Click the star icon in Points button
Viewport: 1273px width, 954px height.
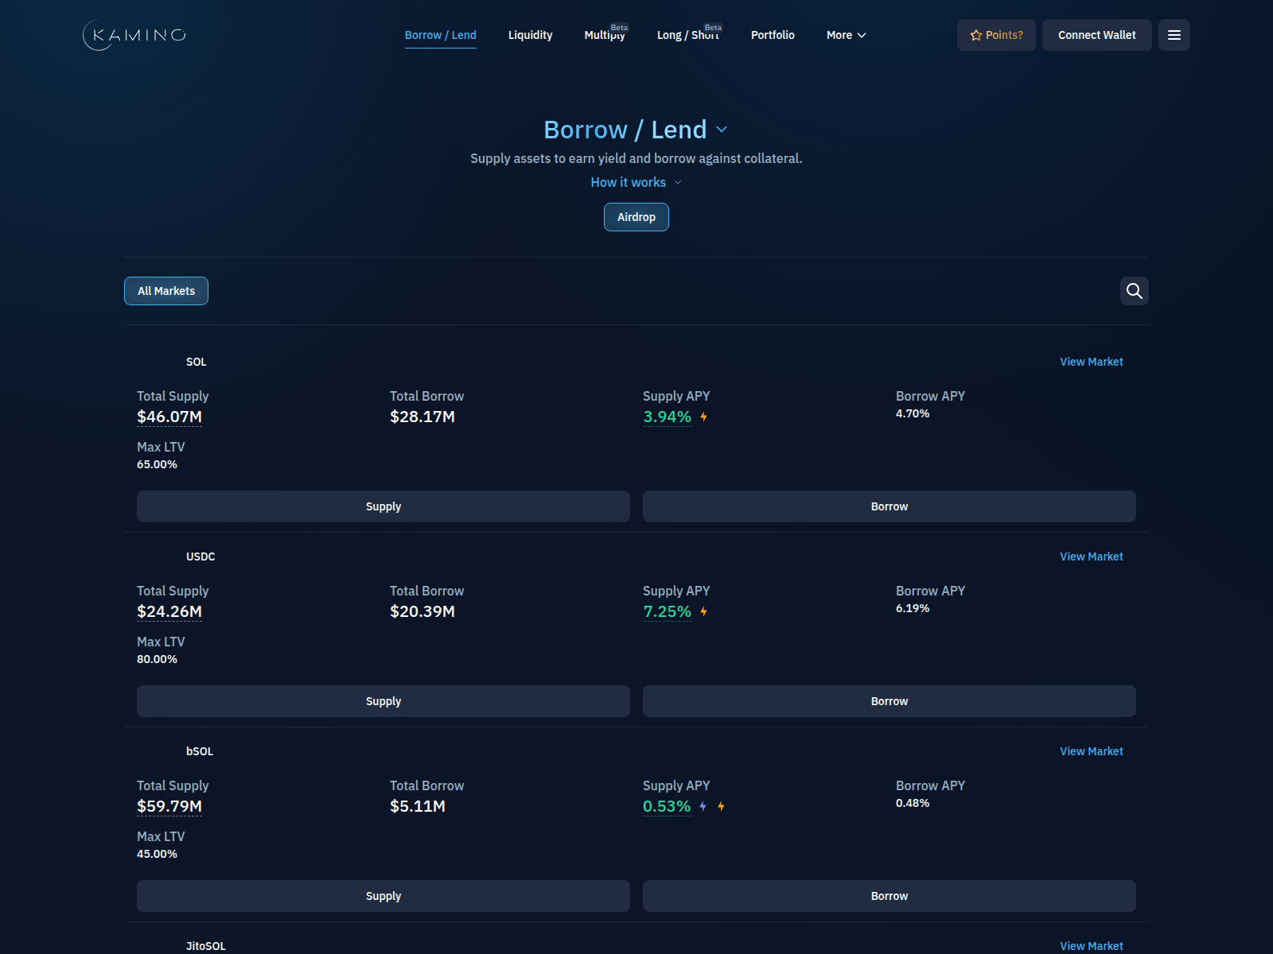(976, 35)
